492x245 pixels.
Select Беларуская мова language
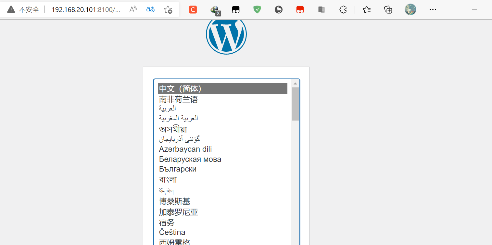pos(223,159)
